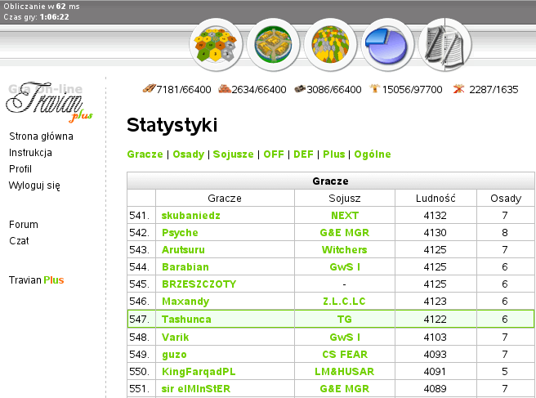Open player Psyche profile
Screen dimensions: 536x398
tap(180, 233)
